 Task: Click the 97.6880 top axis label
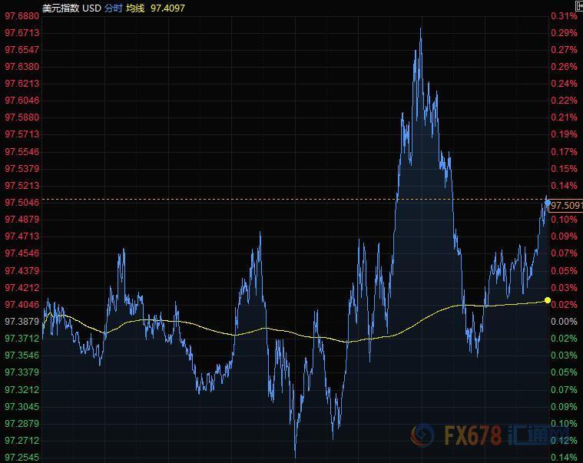(22, 15)
